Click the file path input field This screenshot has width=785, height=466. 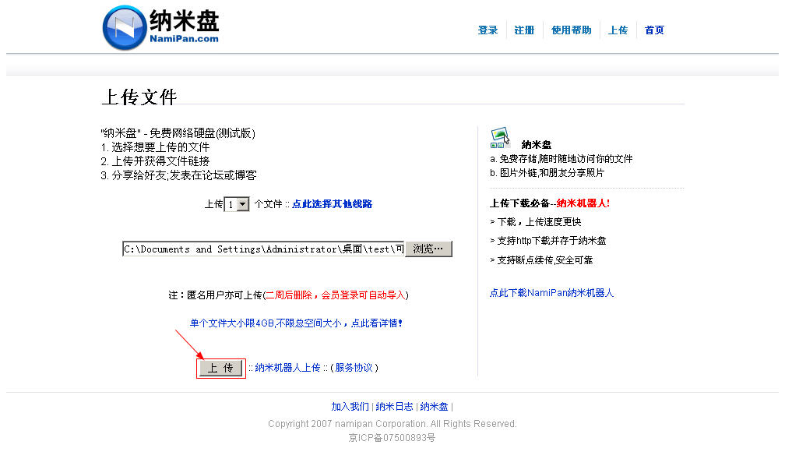[263, 249]
